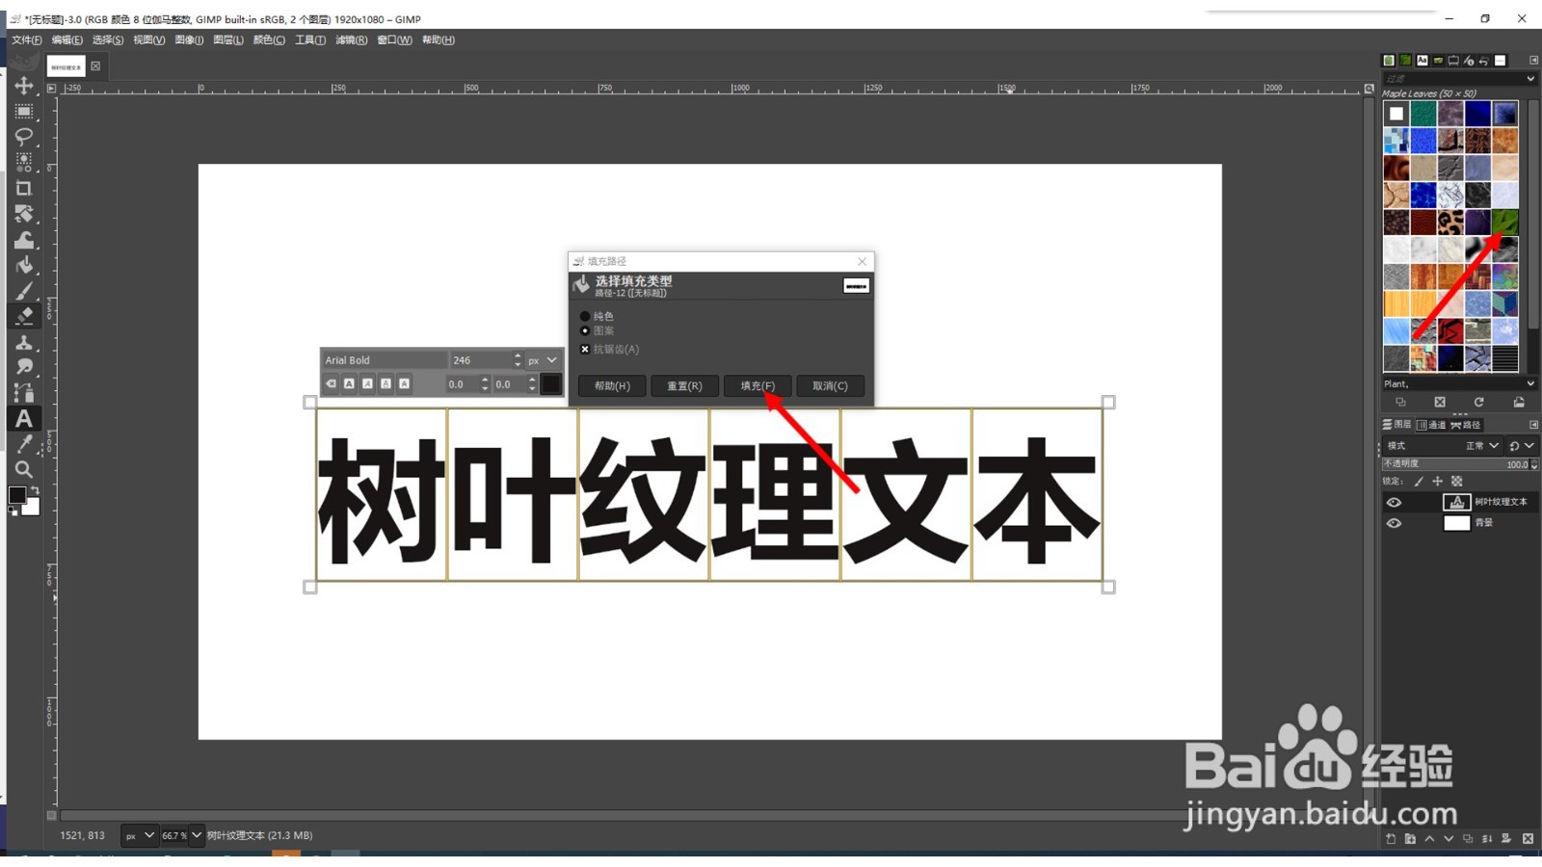The width and height of the screenshot is (1542, 867).
Task: Hide the 背景 layer via its eye toggle
Action: [1394, 523]
